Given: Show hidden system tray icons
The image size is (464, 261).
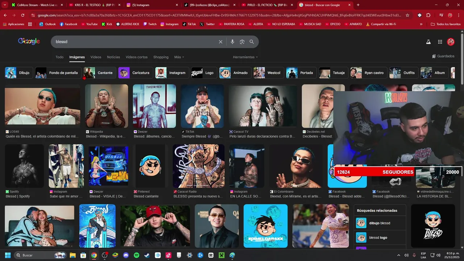Looking at the screenshot, I should pos(399,255).
